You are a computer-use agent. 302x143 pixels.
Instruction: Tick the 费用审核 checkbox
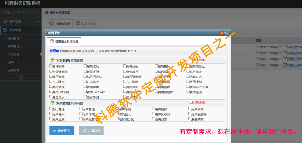coord(85,87)
